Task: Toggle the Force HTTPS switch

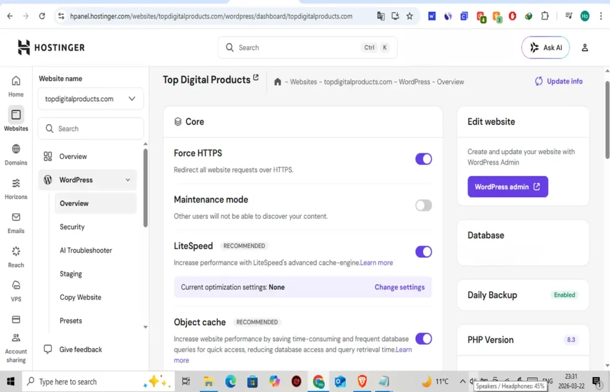Action: (x=424, y=158)
